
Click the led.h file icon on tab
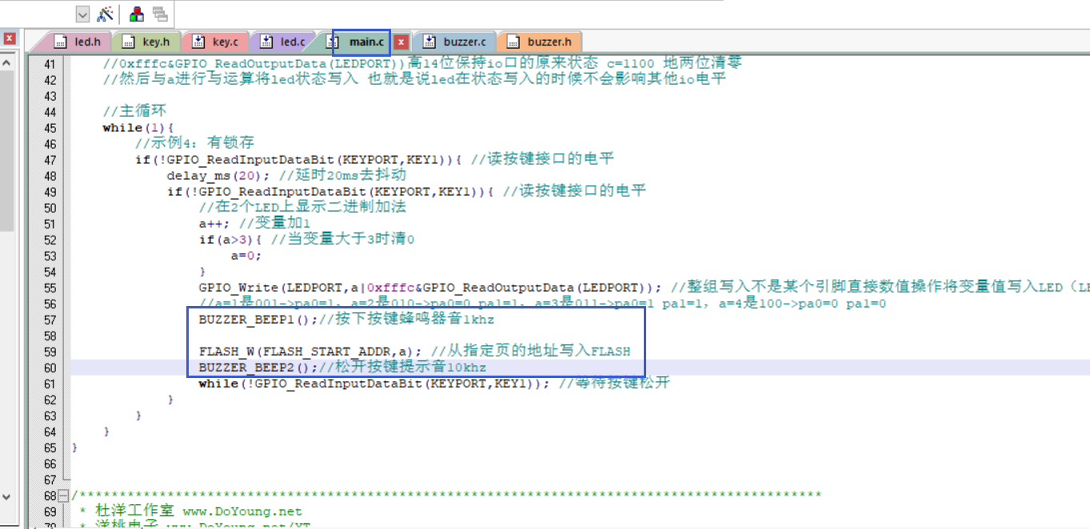[60, 42]
